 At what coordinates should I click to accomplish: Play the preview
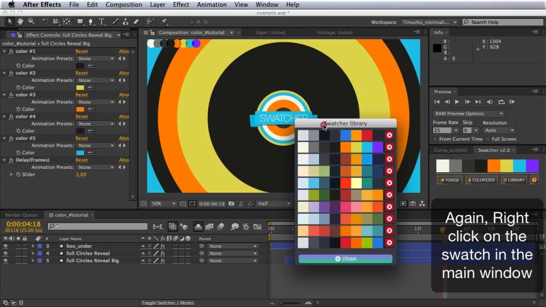(457, 102)
